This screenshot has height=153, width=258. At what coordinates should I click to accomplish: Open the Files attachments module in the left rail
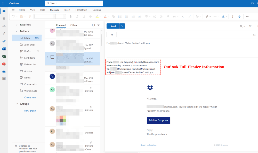4,34
